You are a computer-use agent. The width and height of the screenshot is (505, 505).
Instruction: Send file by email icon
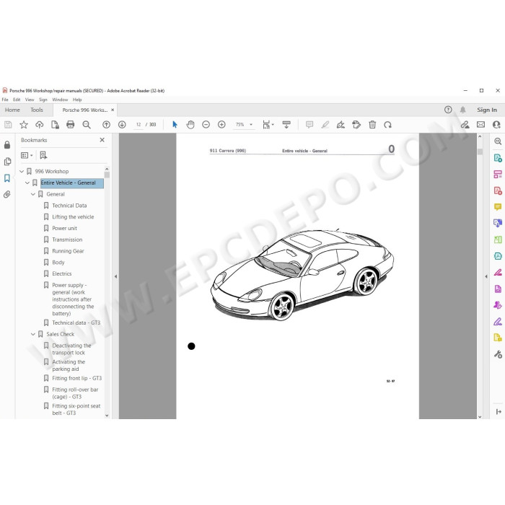click(480, 125)
